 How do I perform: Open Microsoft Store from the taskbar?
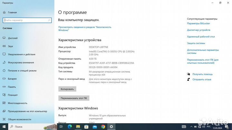(86, 126)
